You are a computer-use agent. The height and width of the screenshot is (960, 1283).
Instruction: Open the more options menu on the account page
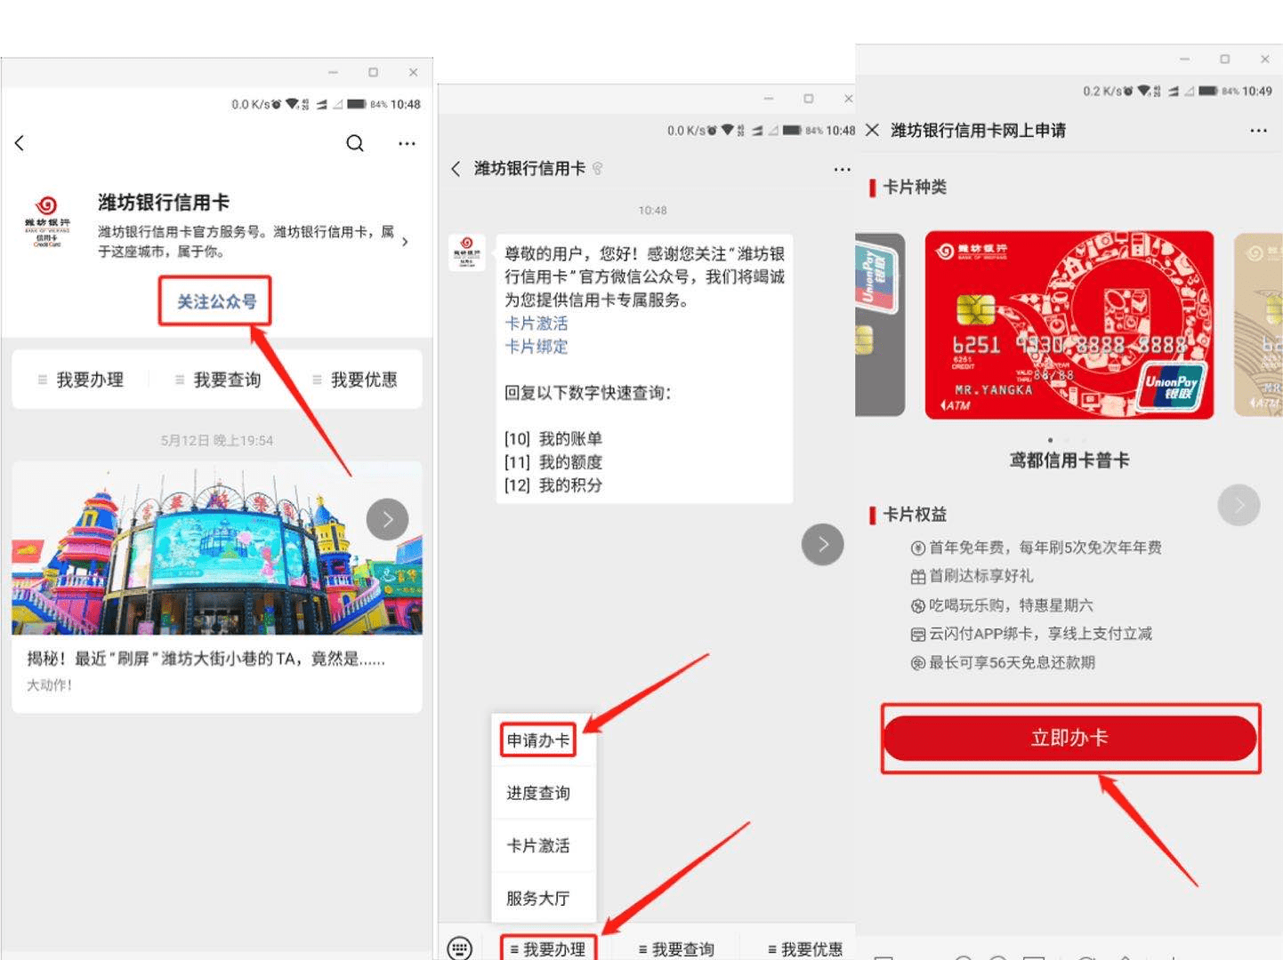407,143
